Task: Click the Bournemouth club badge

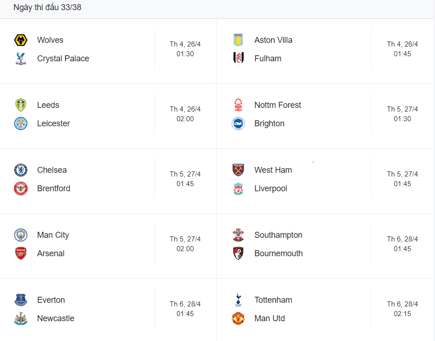Action: (238, 253)
